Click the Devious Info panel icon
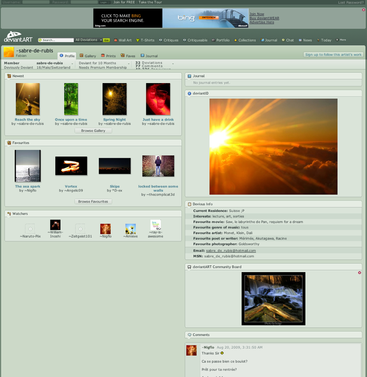This screenshot has width=367, height=377. tap(189, 204)
